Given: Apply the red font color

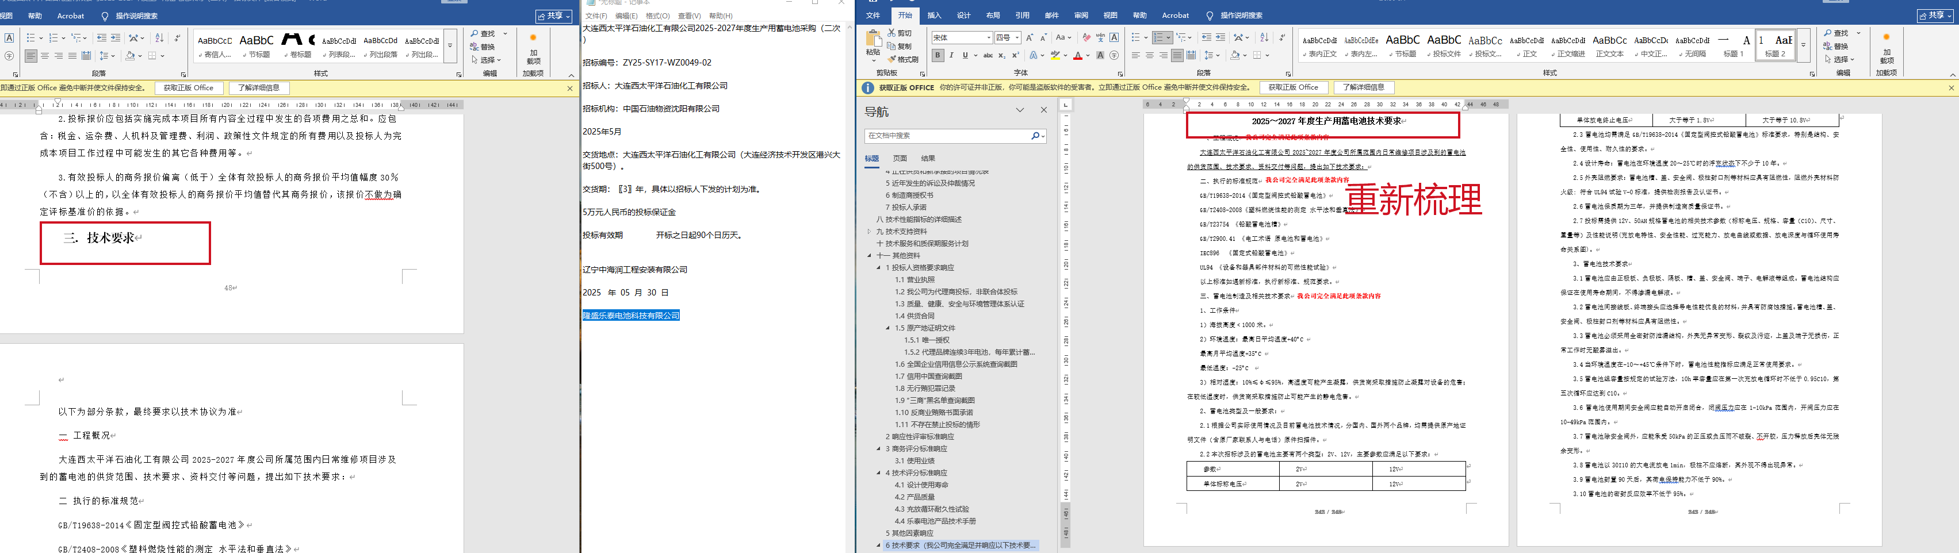Looking at the screenshot, I should tap(1078, 55).
